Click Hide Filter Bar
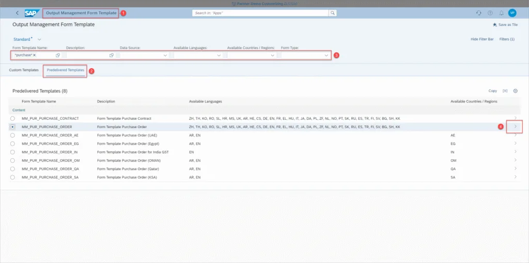Viewport: 529px width, 263px height. 482,39
